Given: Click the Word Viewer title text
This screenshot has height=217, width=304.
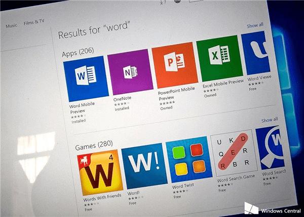Looking at the screenshot, I should (x=259, y=78).
